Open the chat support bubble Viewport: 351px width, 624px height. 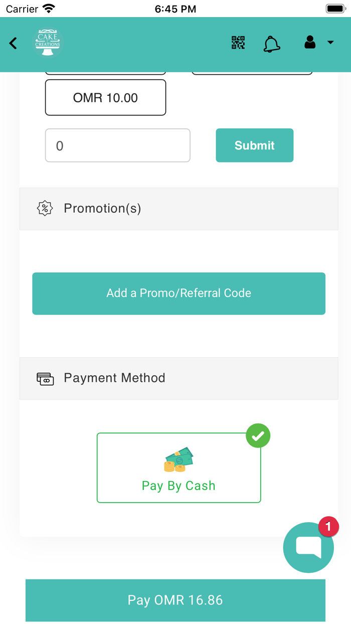(308, 547)
